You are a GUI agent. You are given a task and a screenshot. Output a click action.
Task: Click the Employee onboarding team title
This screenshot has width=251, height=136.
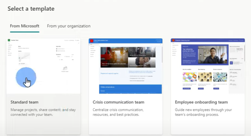[201, 102]
